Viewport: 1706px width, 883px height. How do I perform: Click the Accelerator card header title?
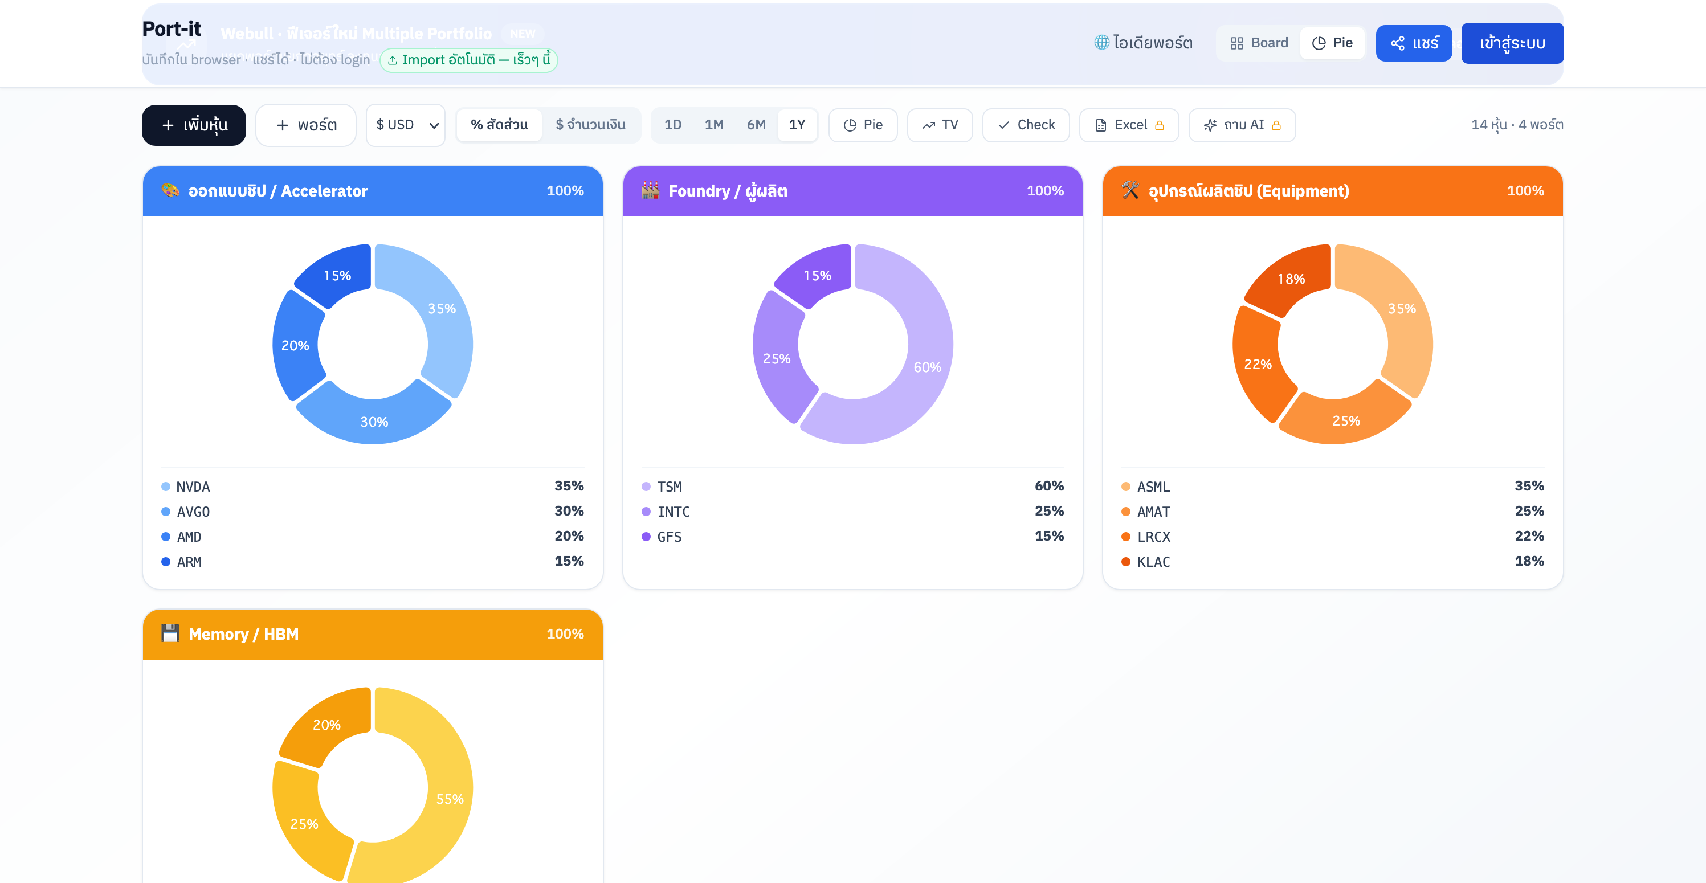pos(278,191)
